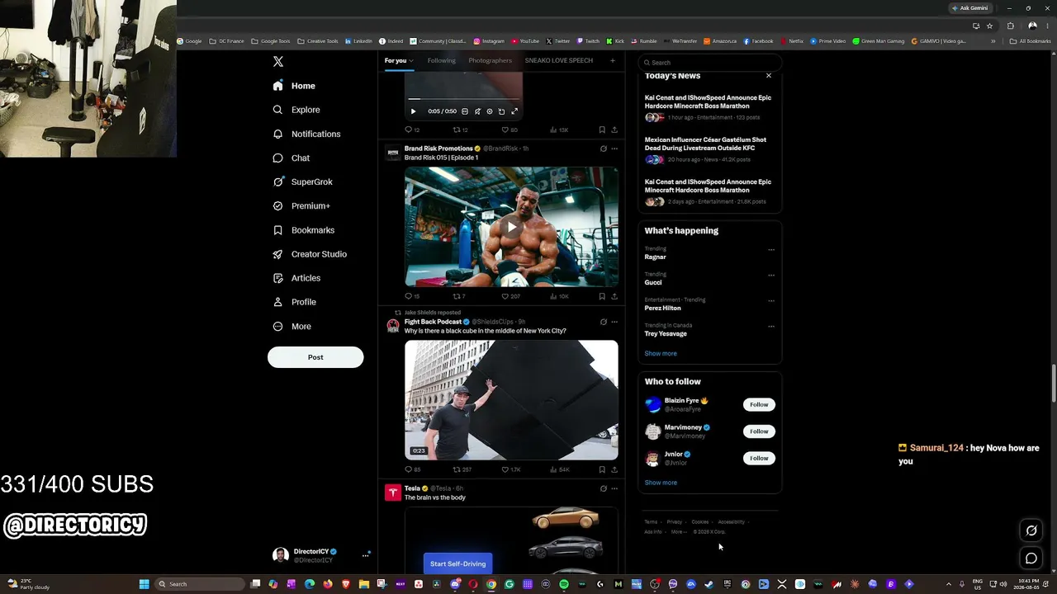Viewport: 1057px width, 594px height.
Task: Unmute the top post video
Action: (x=477, y=111)
